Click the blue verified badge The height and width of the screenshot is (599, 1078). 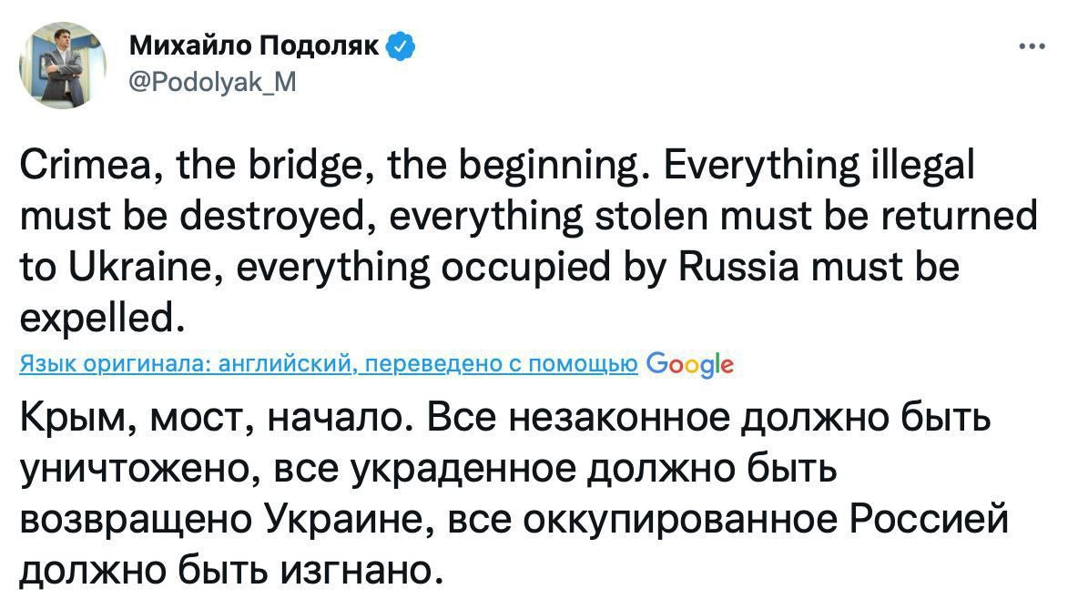(x=402, y=46)
